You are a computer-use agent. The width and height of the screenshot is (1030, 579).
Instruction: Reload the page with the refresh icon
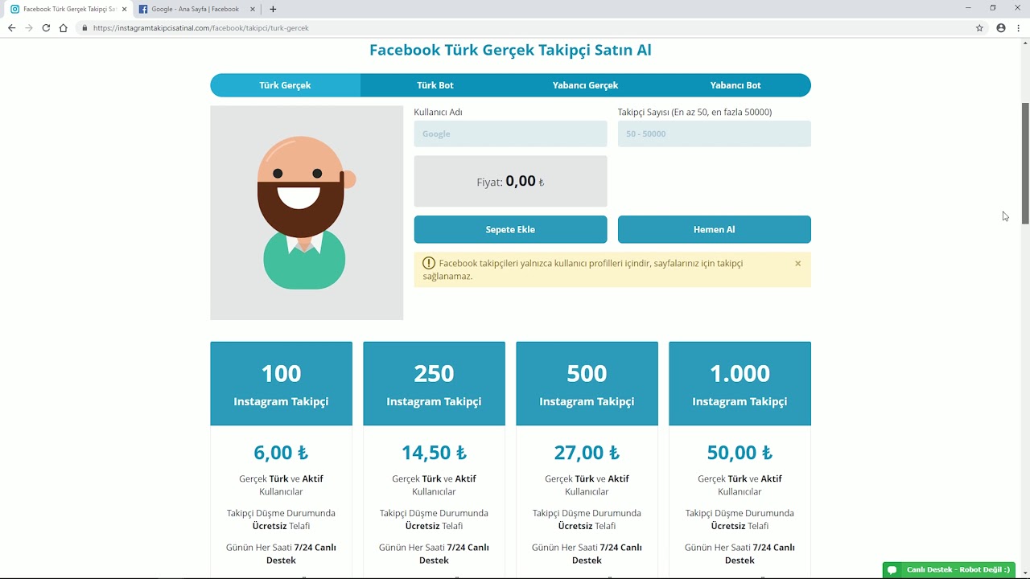pos(46,27)
